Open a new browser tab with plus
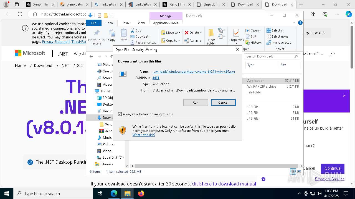The height and width of the screenshot is (199, 355). click(301, 4)
